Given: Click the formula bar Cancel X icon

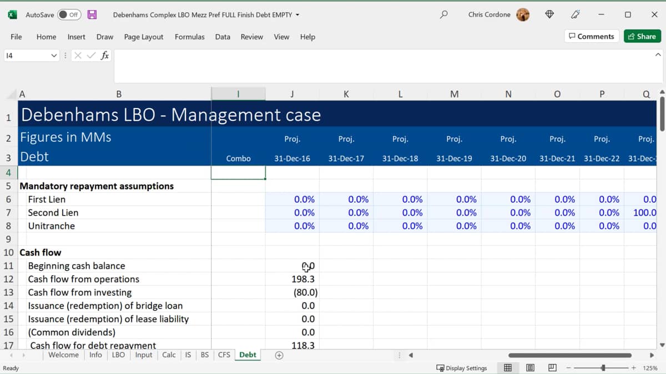Looking at the screenshot, I should click(78, 55).
